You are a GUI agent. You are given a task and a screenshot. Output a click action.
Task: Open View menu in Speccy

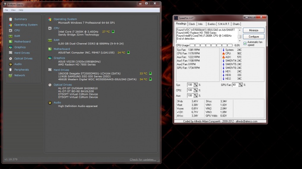tap(13, 10)
